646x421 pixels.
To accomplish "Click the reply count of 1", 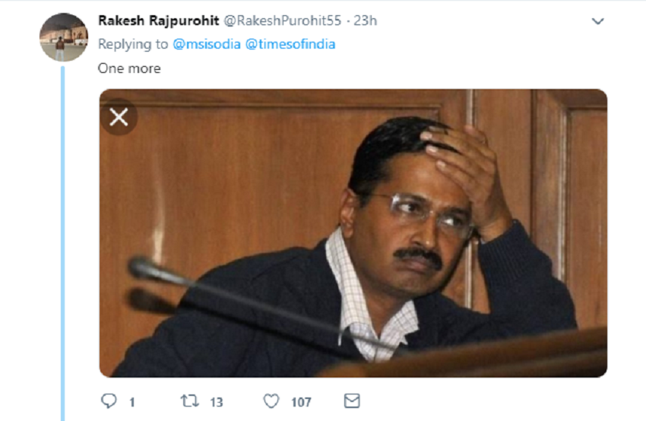I will pos(131,401).
